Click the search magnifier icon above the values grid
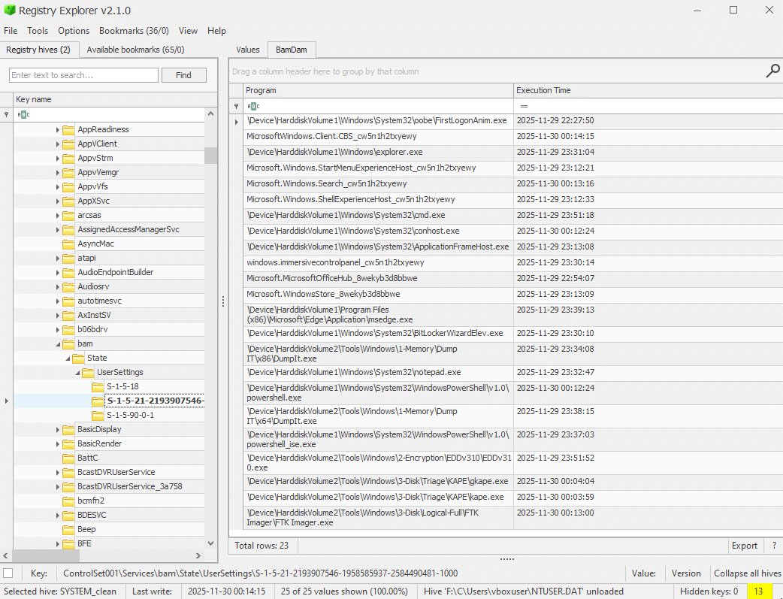The image size is (783, 599). coord(772,71)
